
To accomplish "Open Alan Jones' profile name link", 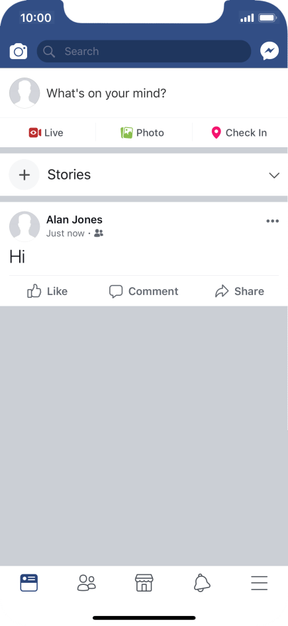I will pyautogui.click(x=74, y=219).
